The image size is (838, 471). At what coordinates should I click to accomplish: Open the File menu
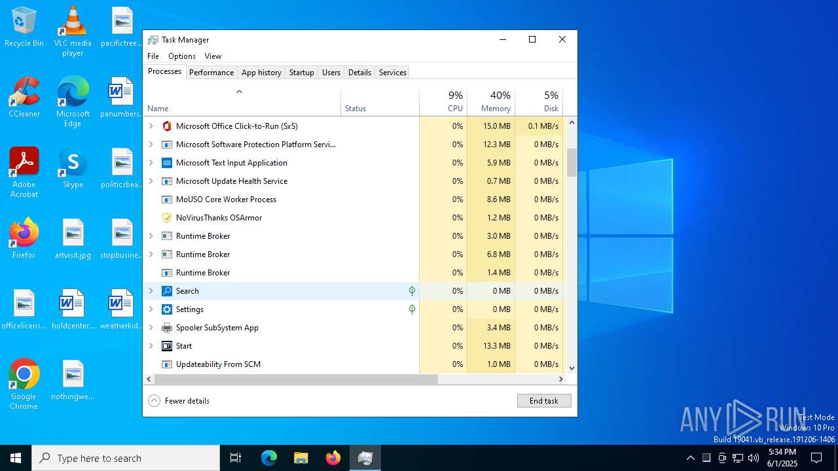[153, 56]
